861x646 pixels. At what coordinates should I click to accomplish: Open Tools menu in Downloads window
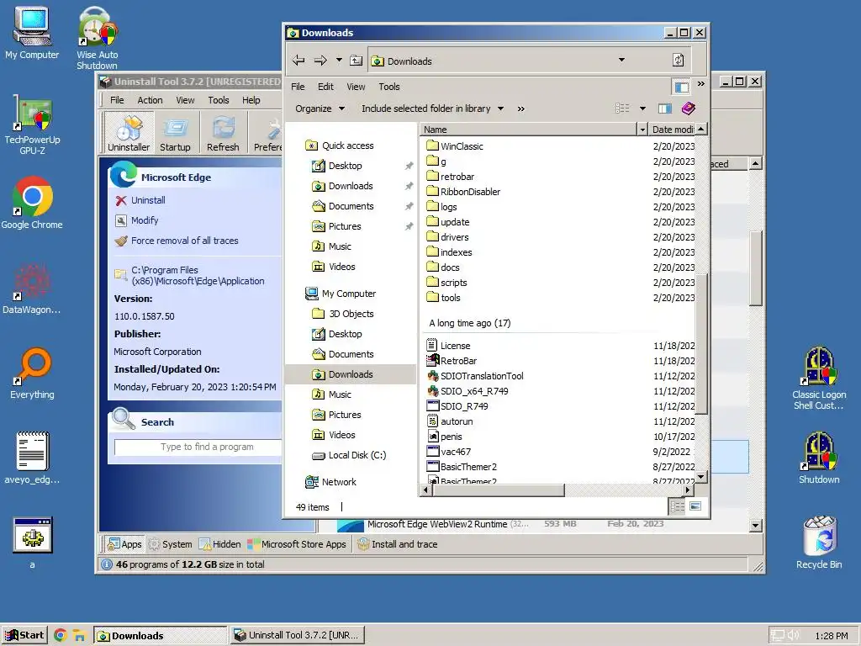(388, 87)
